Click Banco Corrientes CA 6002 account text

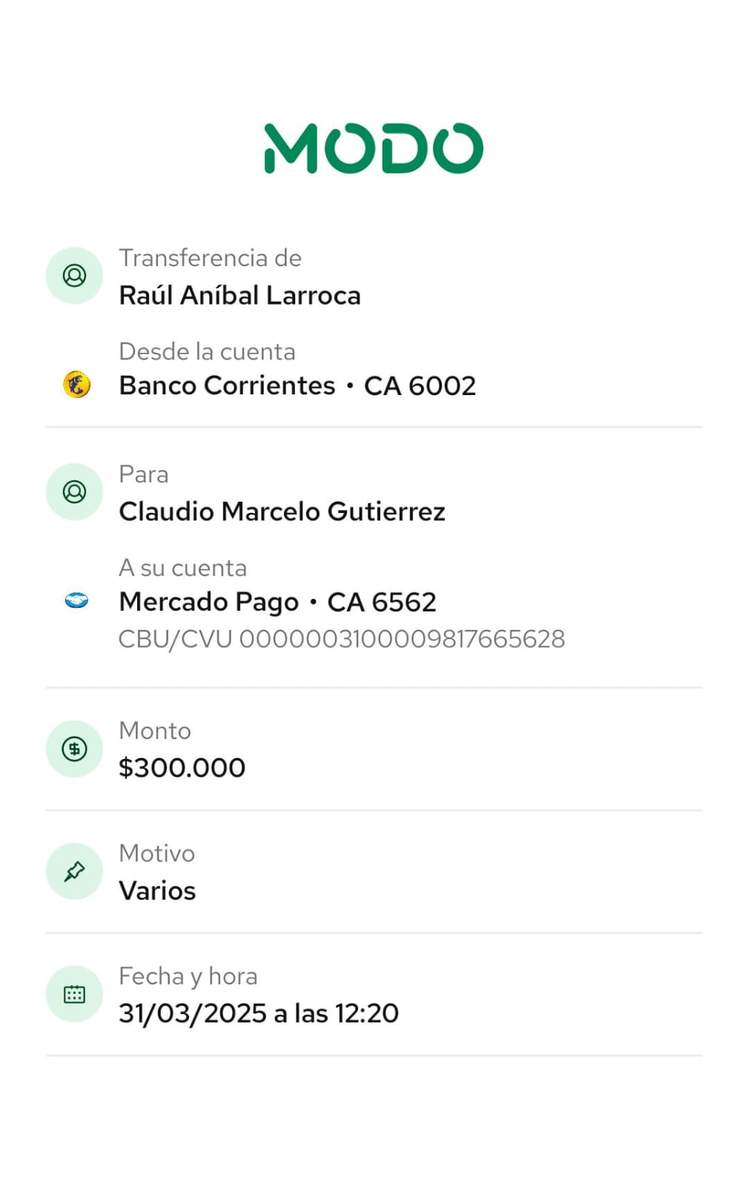click(x=297, y=385)
